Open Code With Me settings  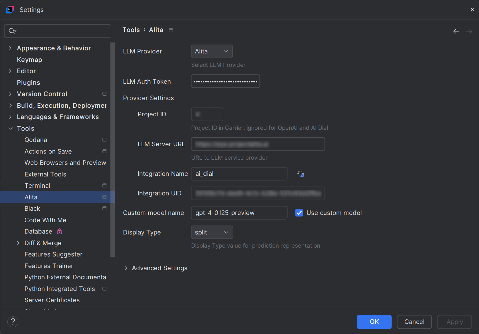(x=45, y=220)
